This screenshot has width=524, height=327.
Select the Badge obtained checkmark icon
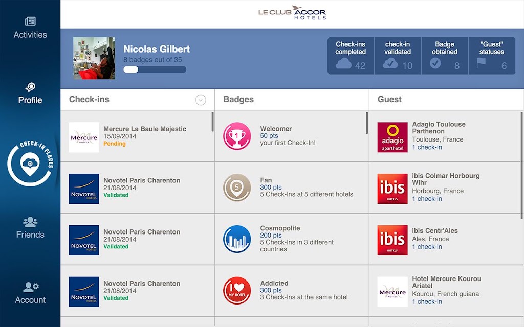click(435, 63)
